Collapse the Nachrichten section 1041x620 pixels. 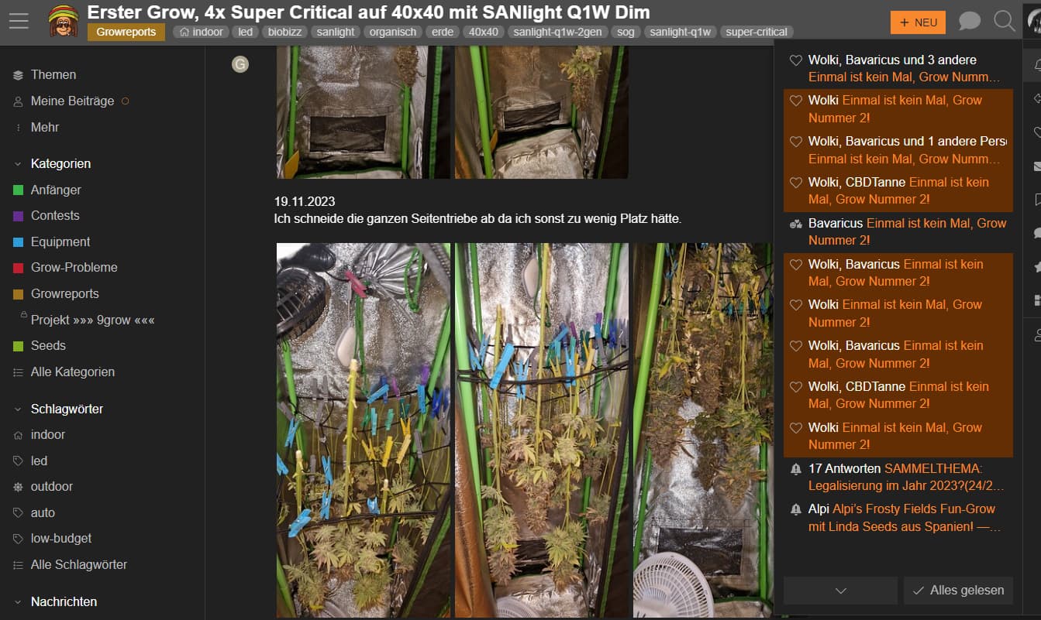click(55, 601)
